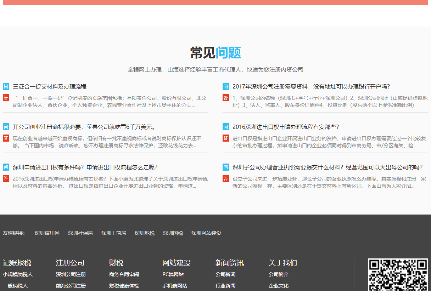Go to 一般纳税人 footer link
431x291 pixels.
point(15,286)
